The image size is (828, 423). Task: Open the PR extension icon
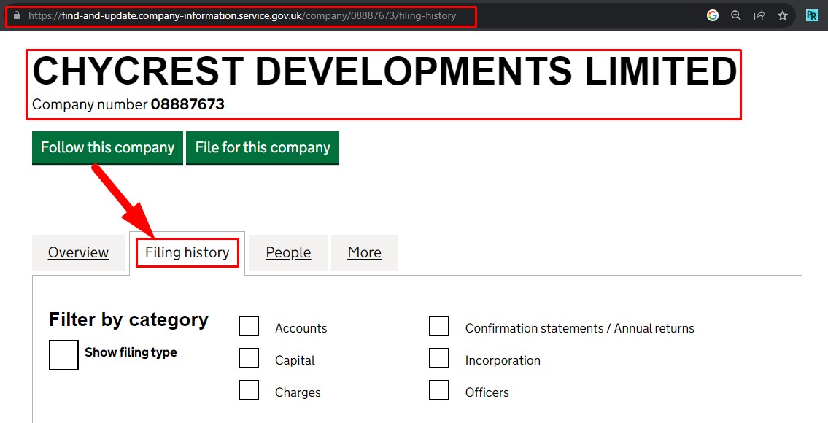click(x=812, y=15)
